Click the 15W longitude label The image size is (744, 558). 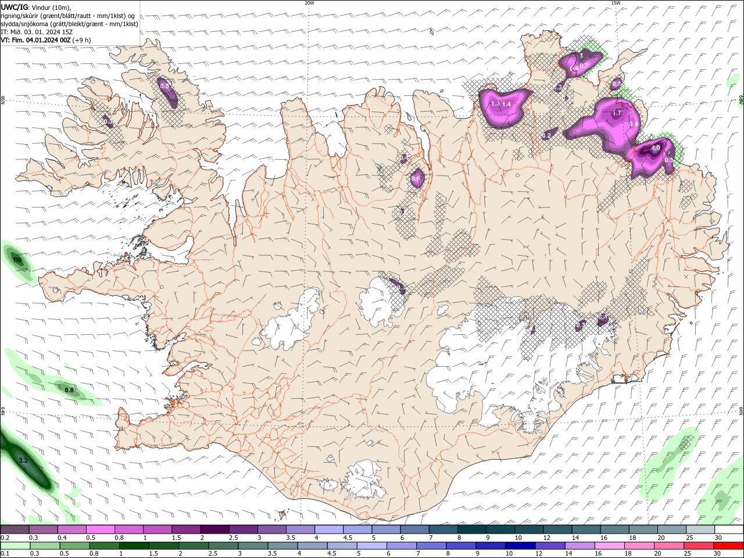pos(616,3)
